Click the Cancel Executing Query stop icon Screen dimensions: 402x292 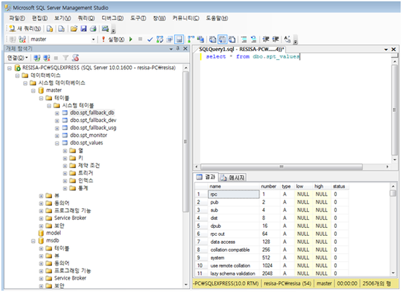[x=140, y=39]
